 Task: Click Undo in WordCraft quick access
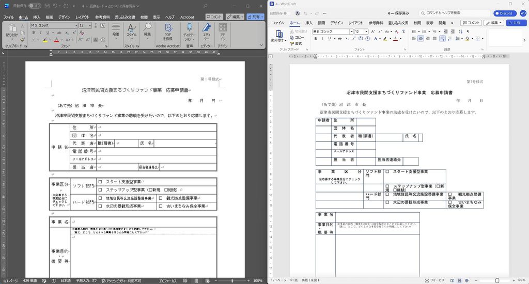tap(305, 13)
